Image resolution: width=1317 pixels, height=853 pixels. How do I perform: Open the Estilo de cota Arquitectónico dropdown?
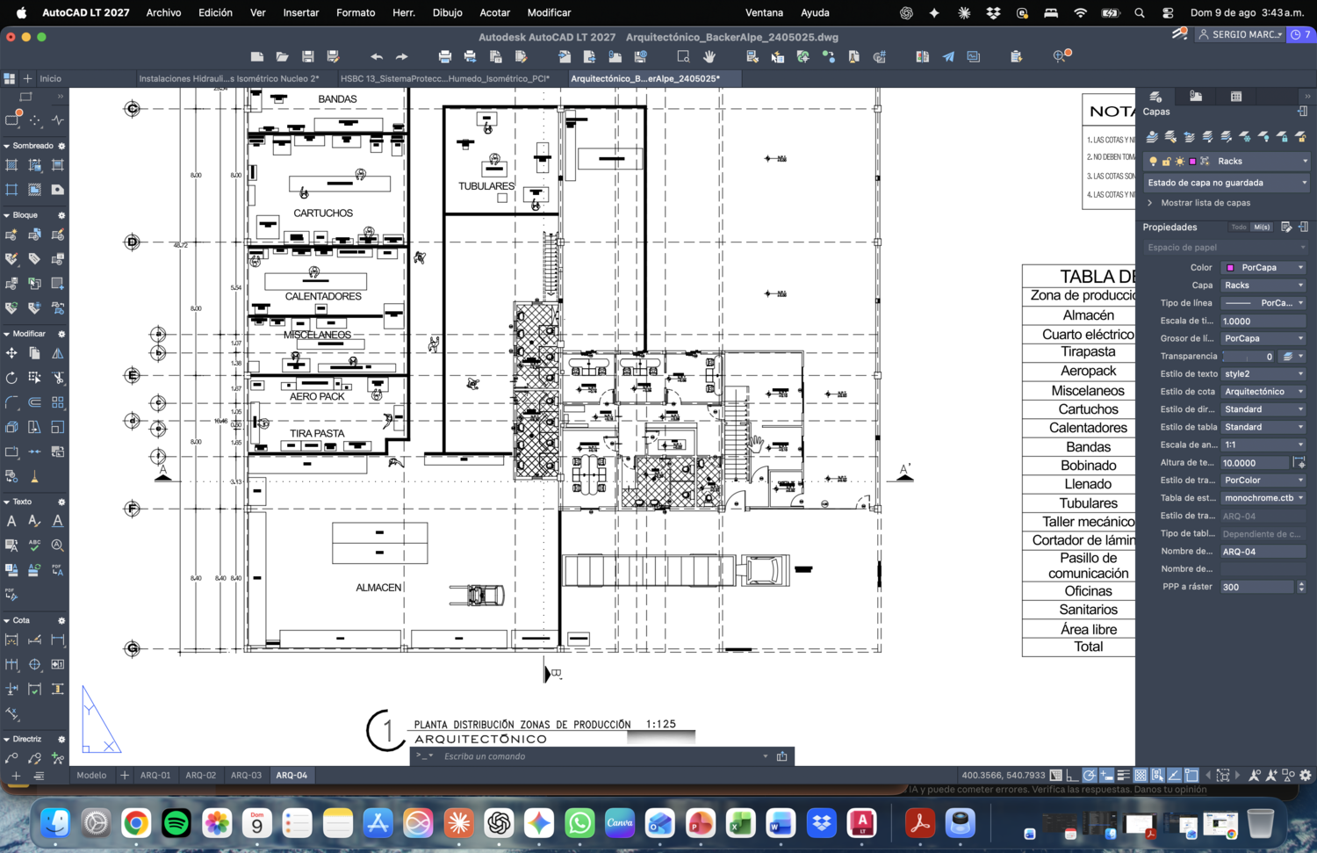[x=1264, y=392]
